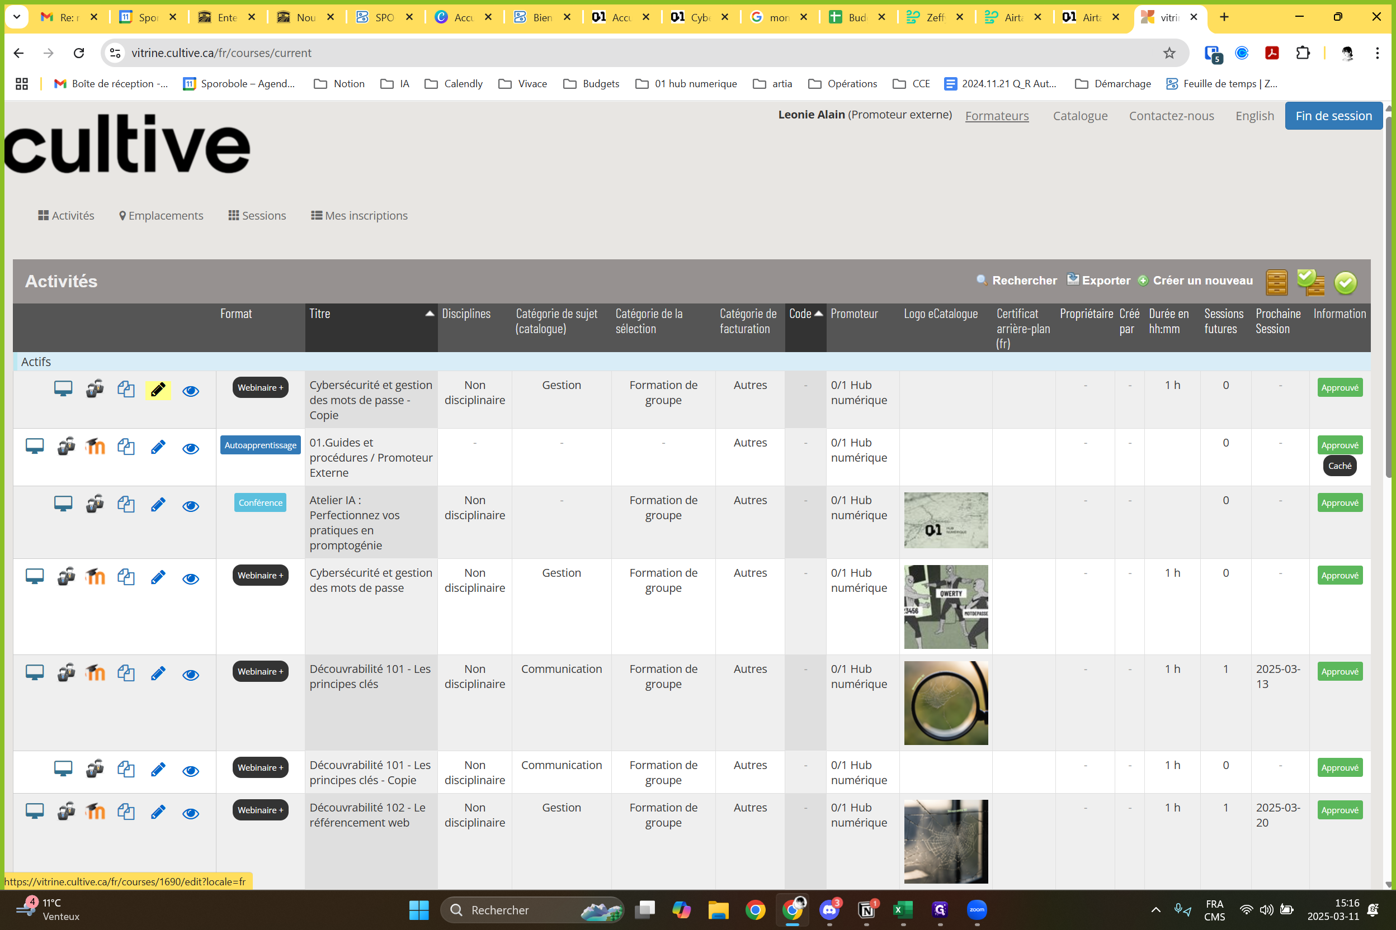This screenshot has height=930, width=1396.
Task: Open the Moodle icon for the 01.Guides row
Action: [95, 447]
